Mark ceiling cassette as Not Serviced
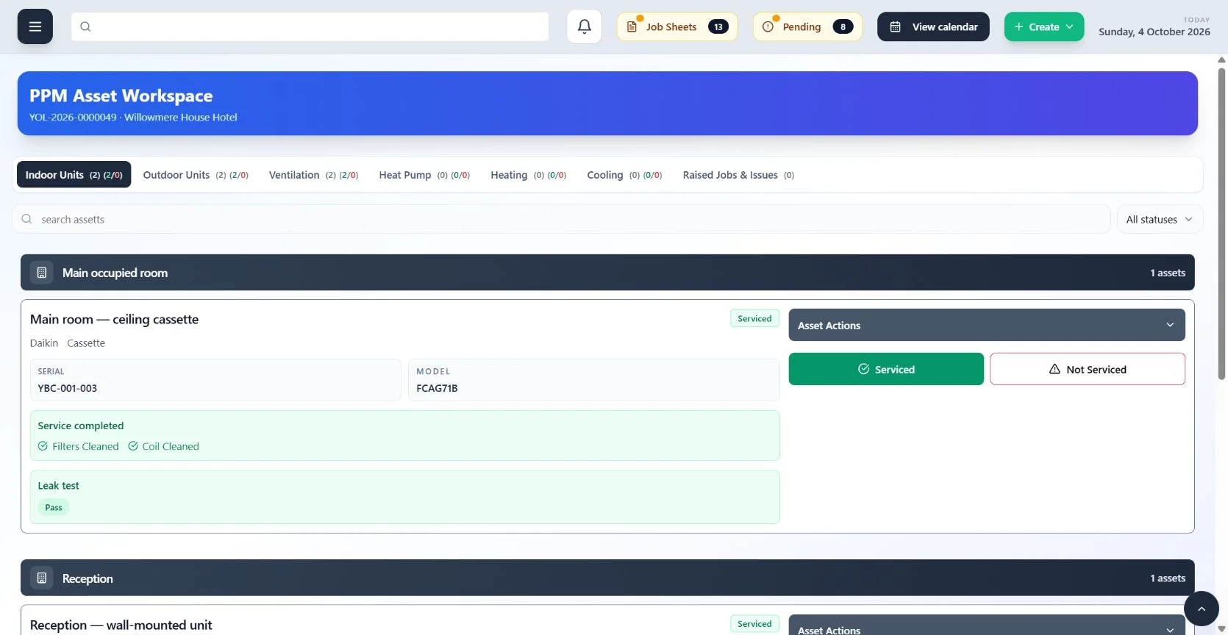1228x635 pixels. click(x=1088, y=369)
